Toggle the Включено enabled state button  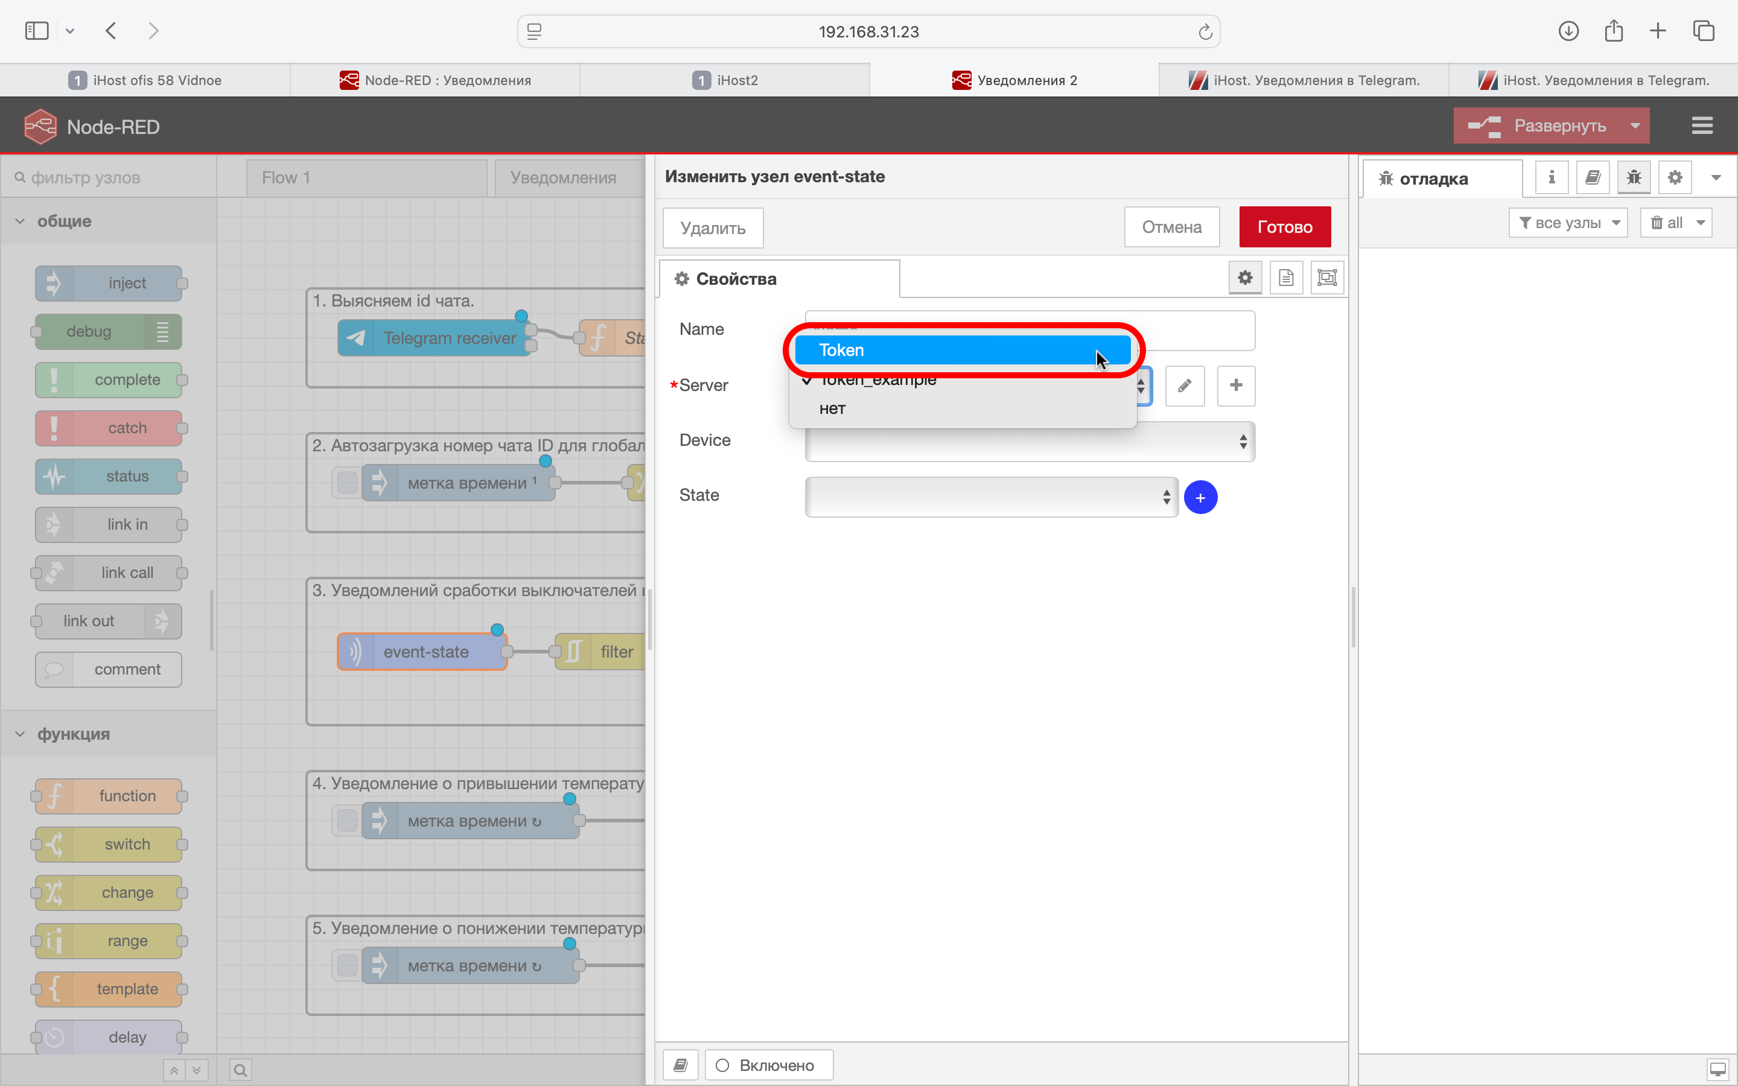tap(768, 1064)
